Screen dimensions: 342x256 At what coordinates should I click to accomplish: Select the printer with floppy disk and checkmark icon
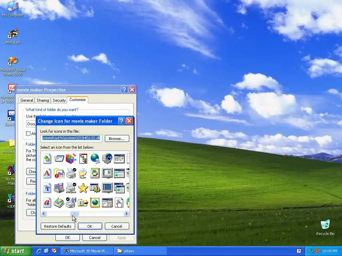click(71, 202)
